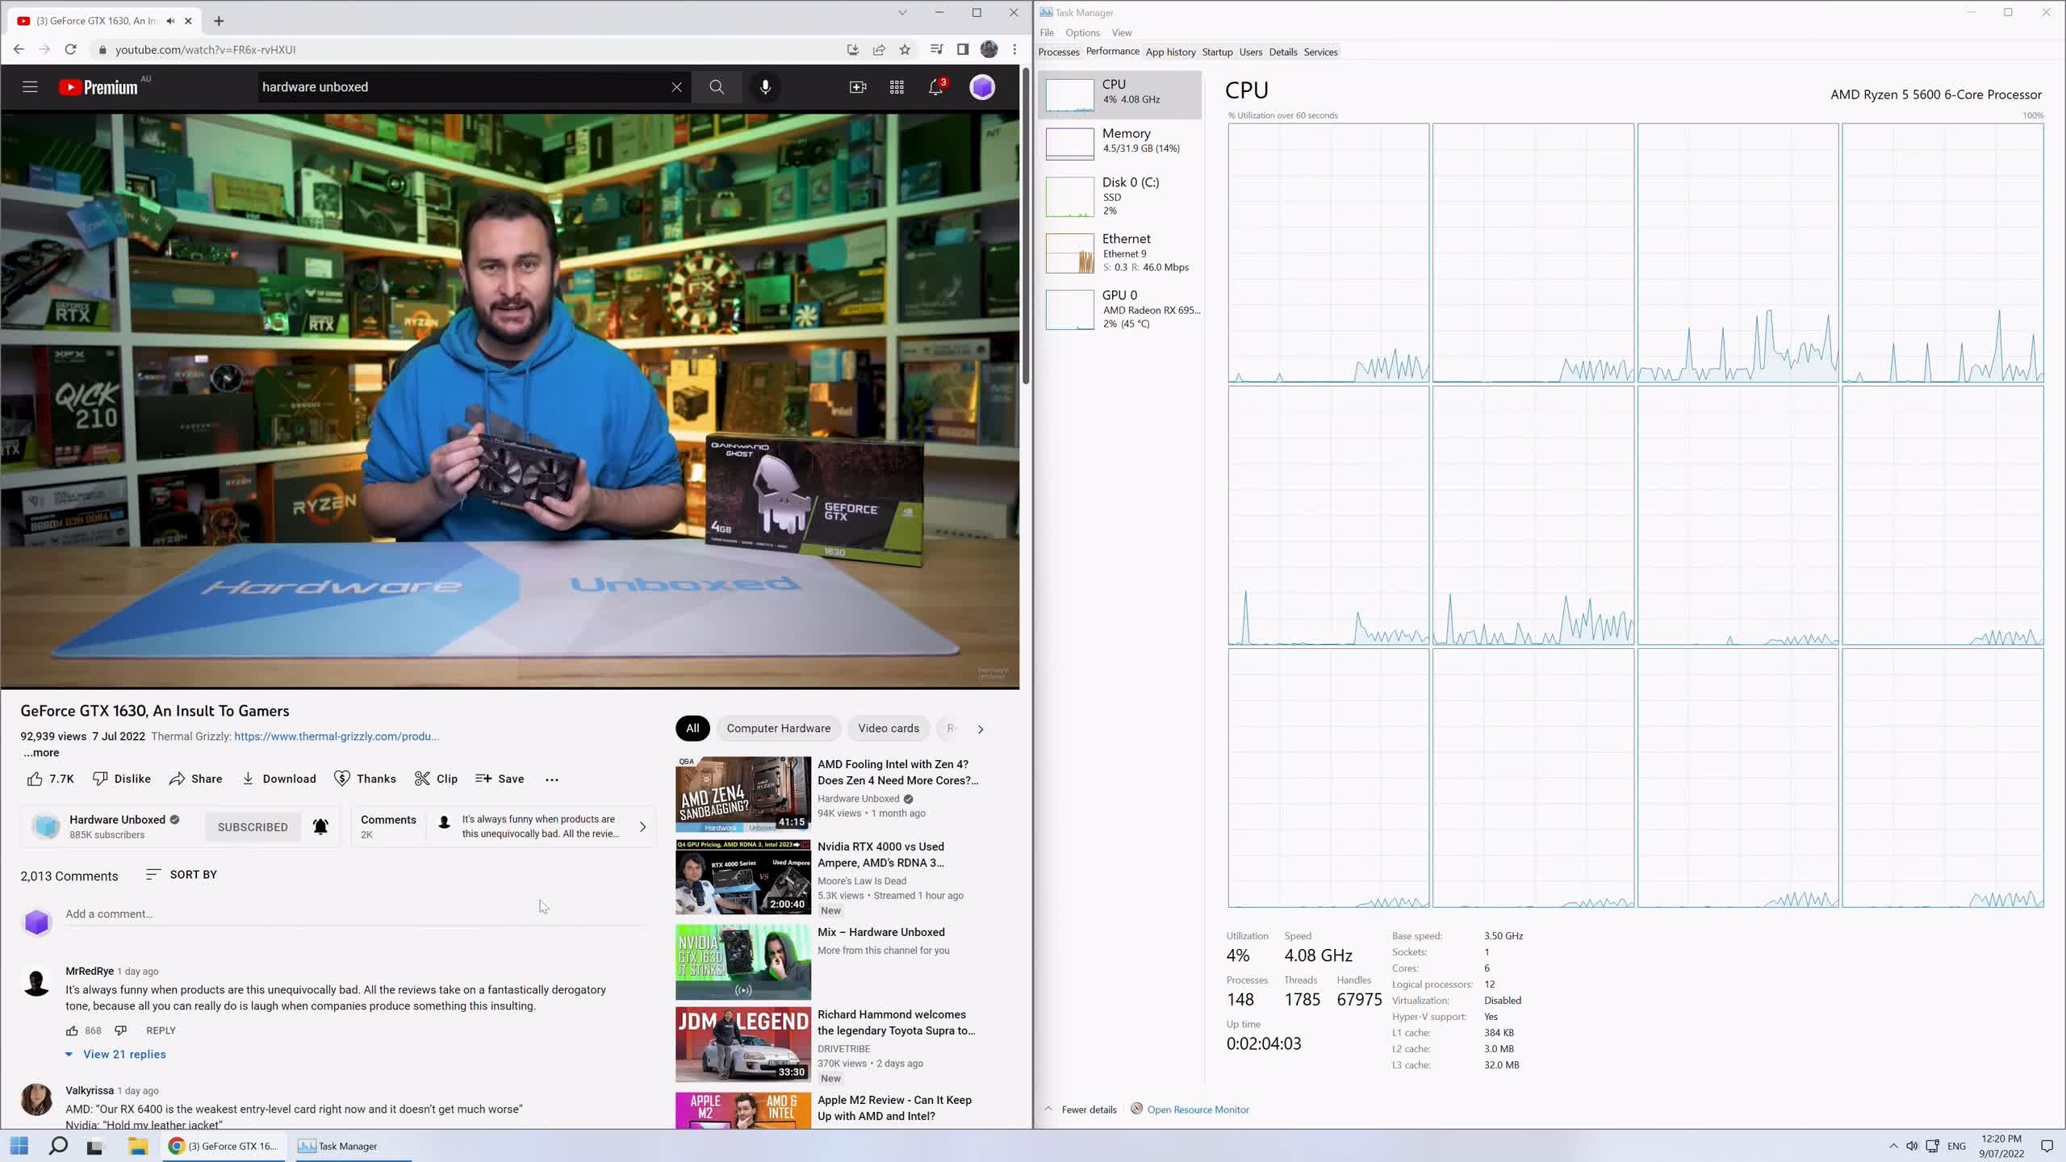This screenshot has height=1162, width=2066.
Task: Open Task Manager File menu
Action: point(1047,33)
